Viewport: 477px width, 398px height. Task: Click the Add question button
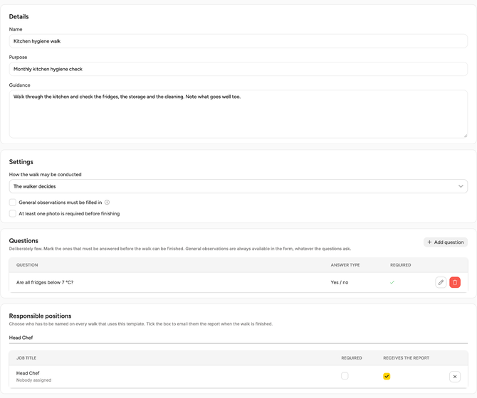[x=446, y=242]
